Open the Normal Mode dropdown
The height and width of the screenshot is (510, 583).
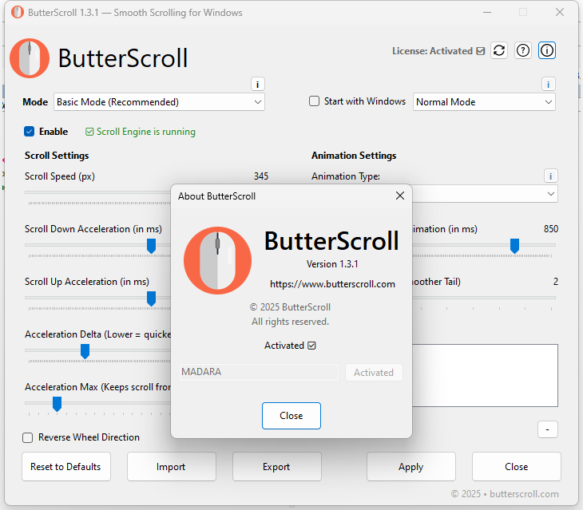484,102
